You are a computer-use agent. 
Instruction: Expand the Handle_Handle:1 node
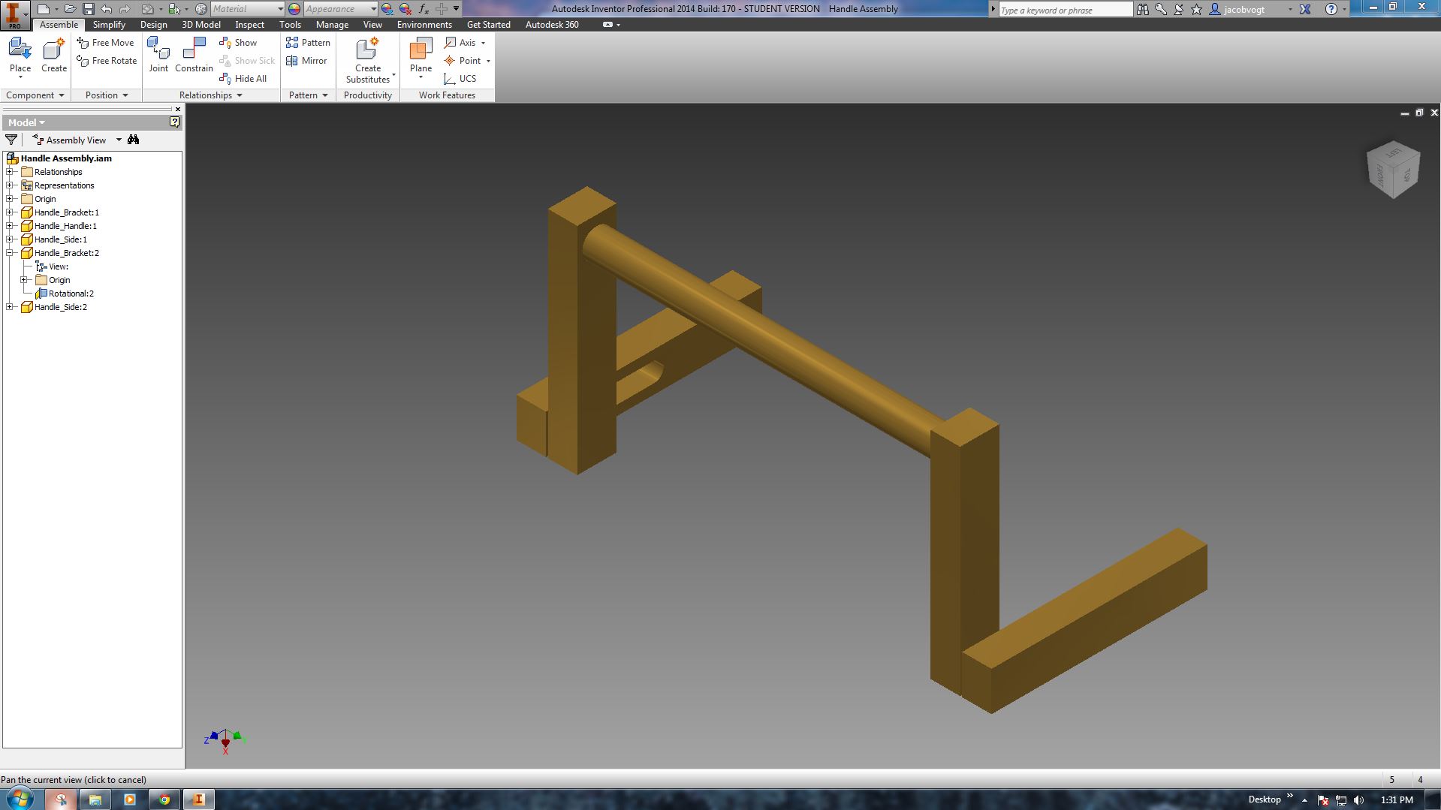[x=11, y=226]
